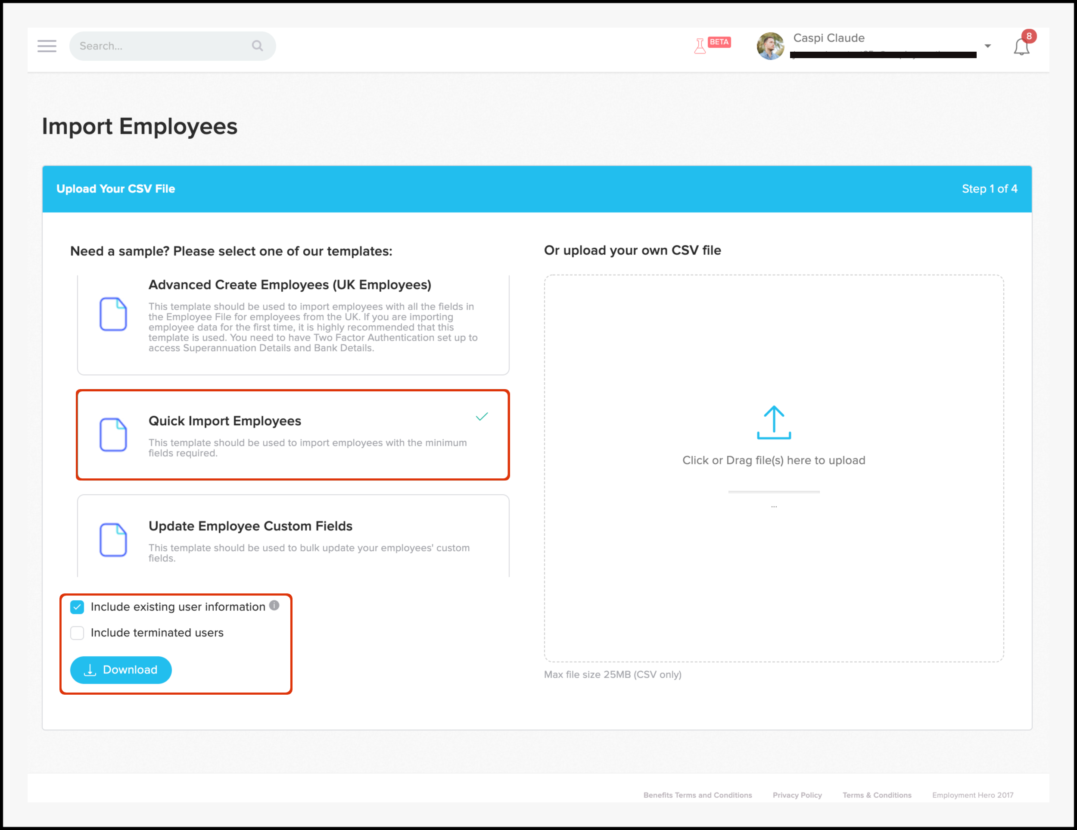Click into the Search field
1077x830 pixels.
[163, 46]
